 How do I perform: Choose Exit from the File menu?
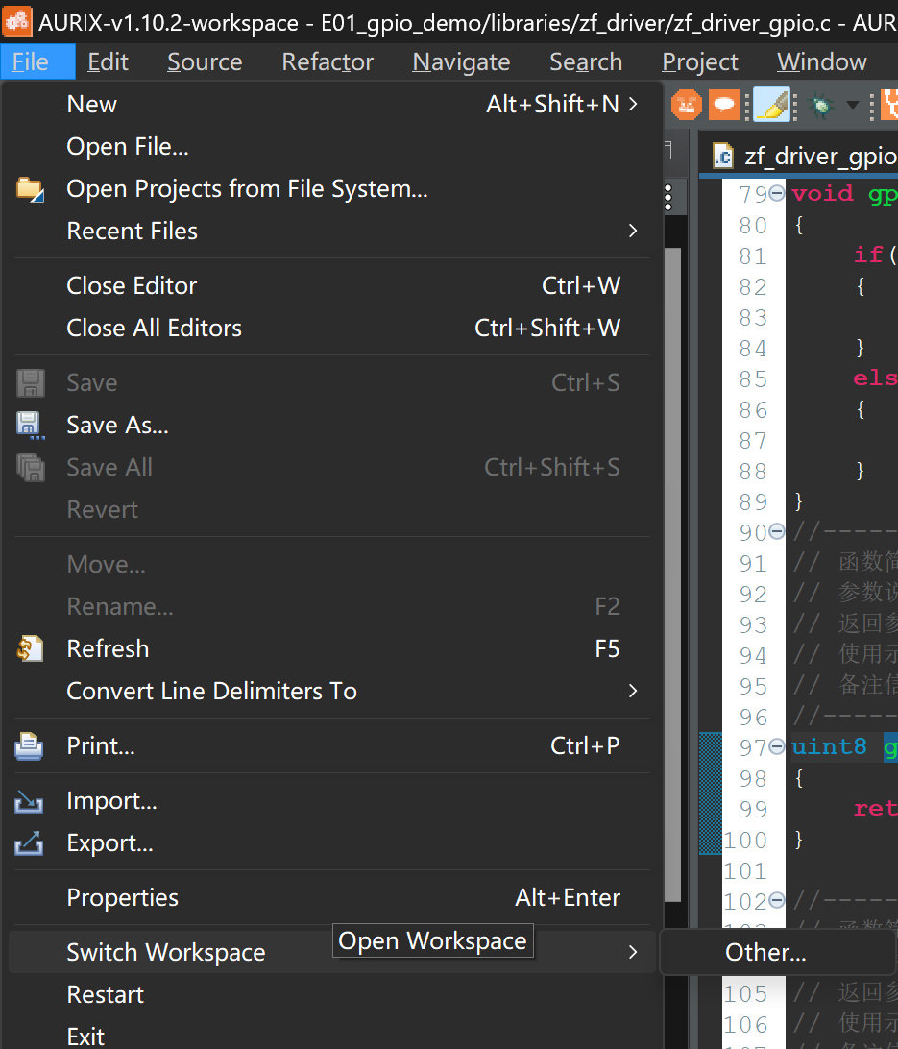pos(331,1037)
